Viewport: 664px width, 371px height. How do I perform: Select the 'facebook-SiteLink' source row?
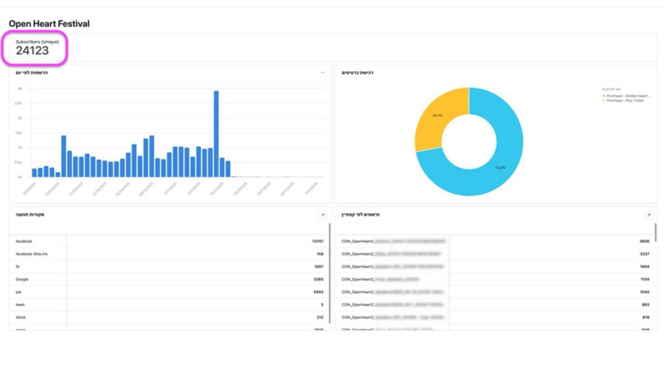pos(169,254)
